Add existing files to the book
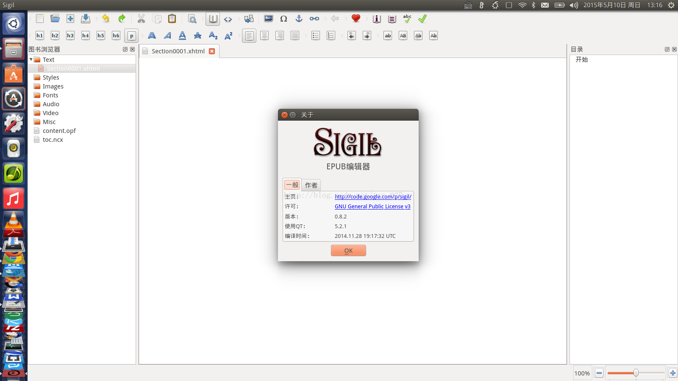This screenshot has height=381, width=678. pyautogui.click(x=70, y=19)
